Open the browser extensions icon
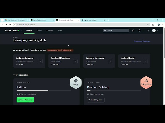The height and width of the screenshot is (123, 165). coord(153,25)
